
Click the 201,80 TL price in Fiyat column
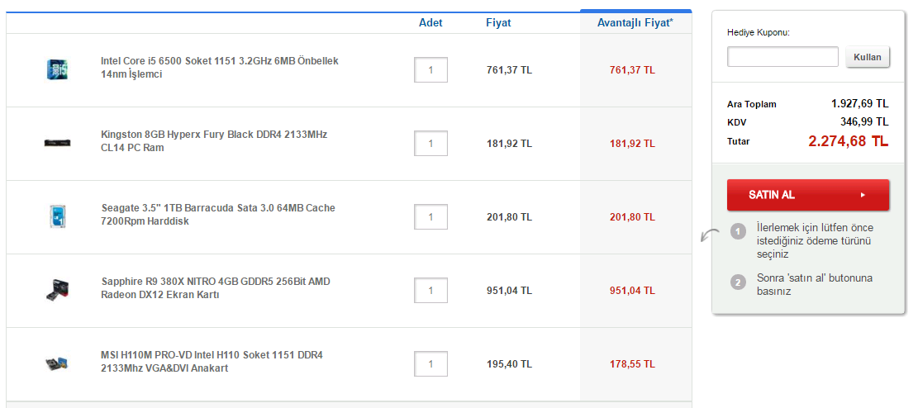(x=509, y=217)
